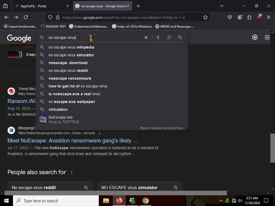Pick suggestion is noescape.exe a real virus

[112, 94]
